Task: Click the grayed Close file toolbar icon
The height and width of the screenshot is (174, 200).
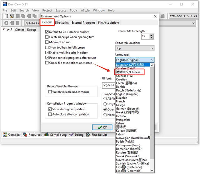Action: [x=29, y=16]
